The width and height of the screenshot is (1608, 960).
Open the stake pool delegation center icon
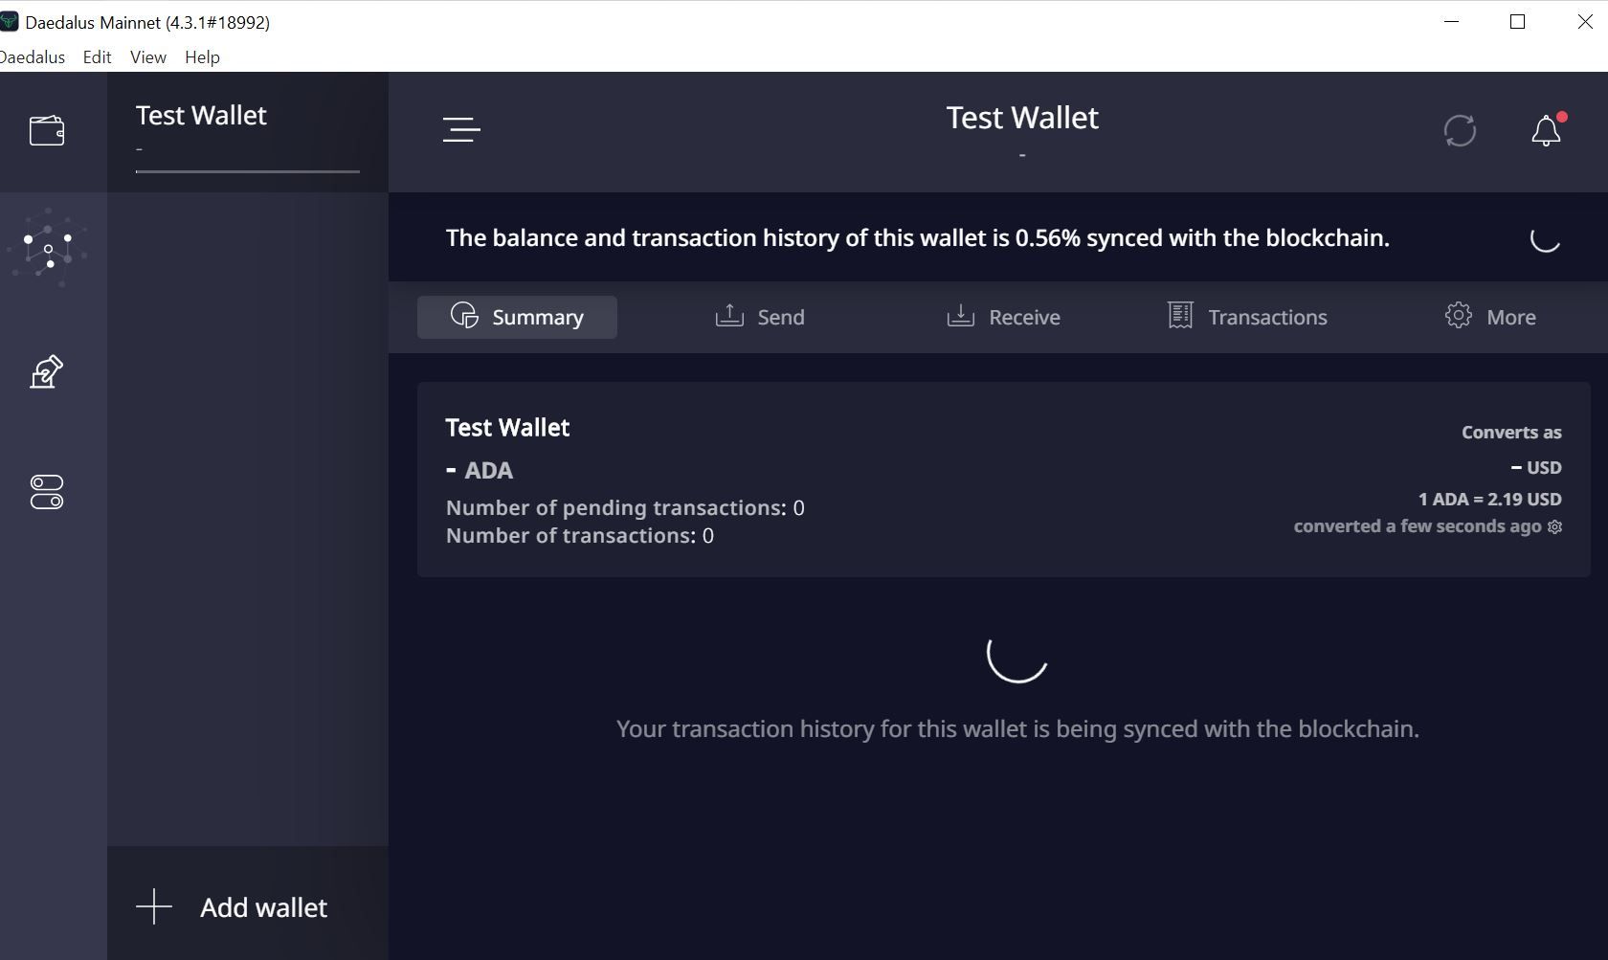[x=48, y=249]
